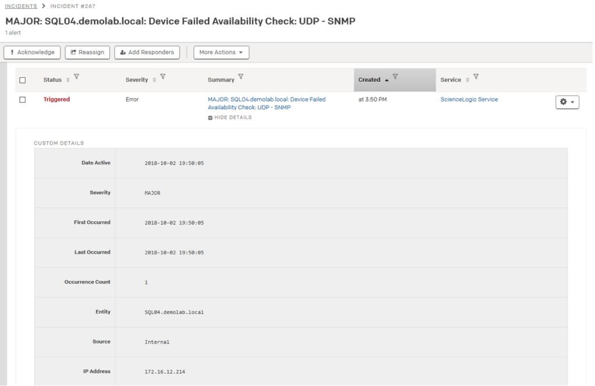
Task: Click the Summary column filter icon
Action: [241, 77]
